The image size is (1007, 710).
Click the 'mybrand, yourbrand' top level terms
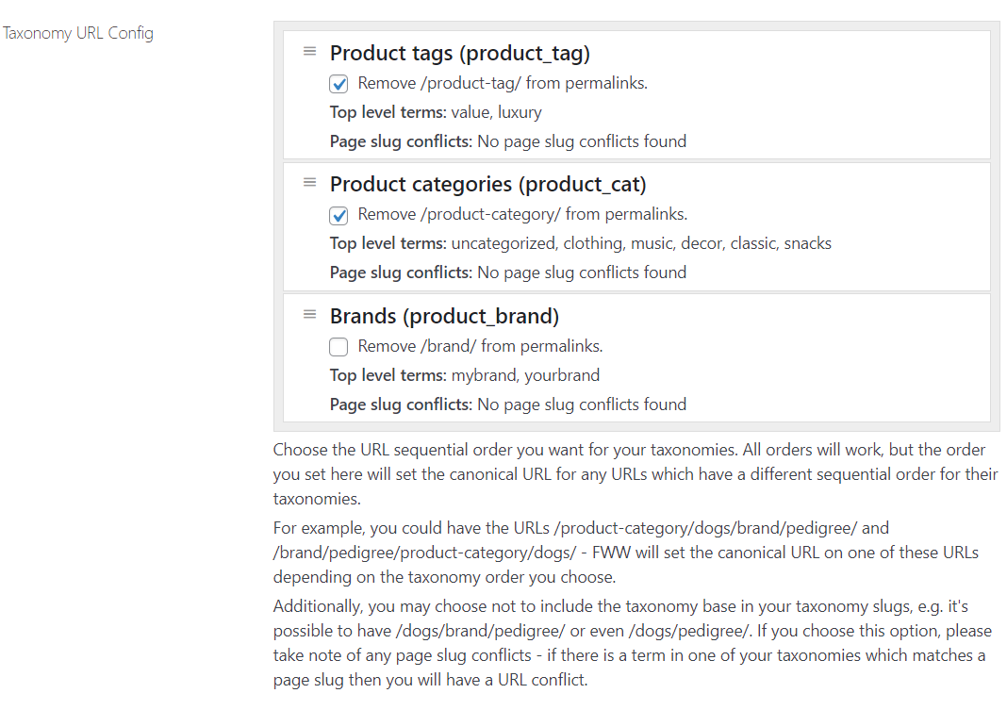[525, 375]
